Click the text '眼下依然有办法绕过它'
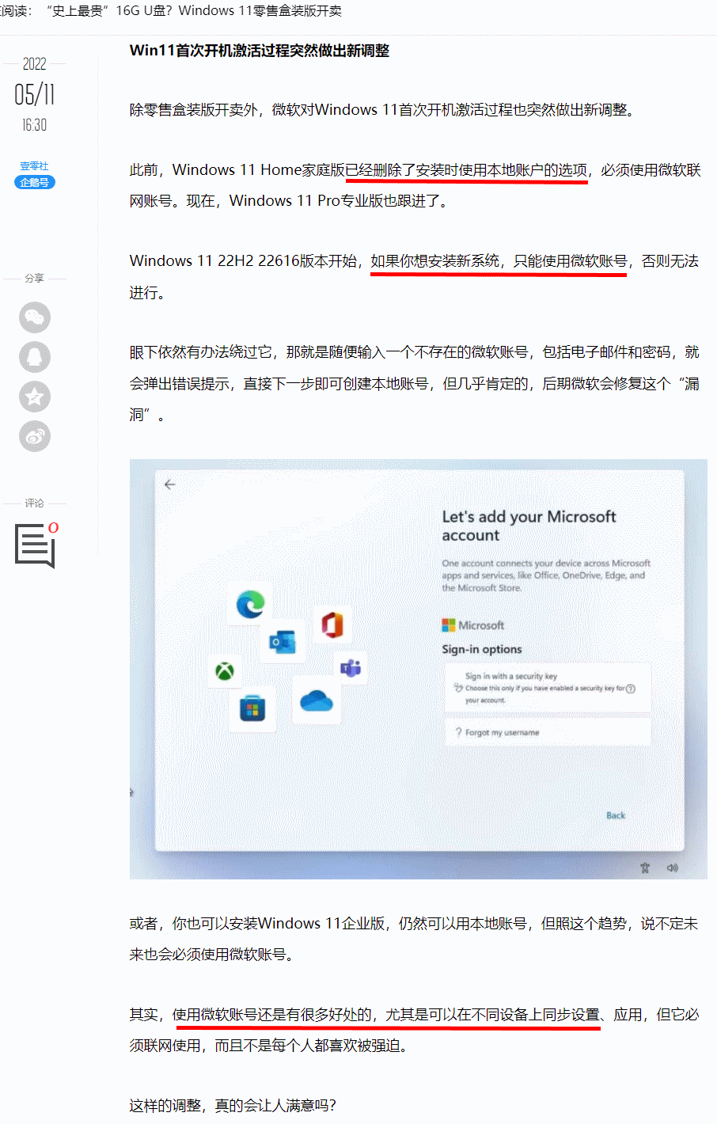 tap(201, 352)
